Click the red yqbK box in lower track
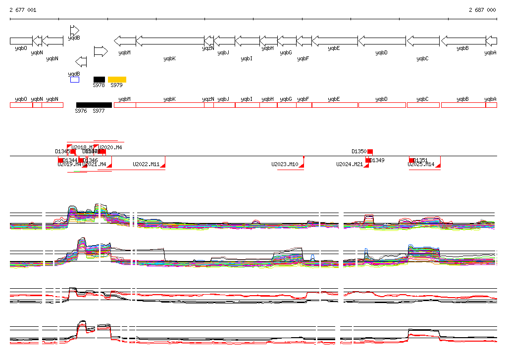 pos(170,105)
